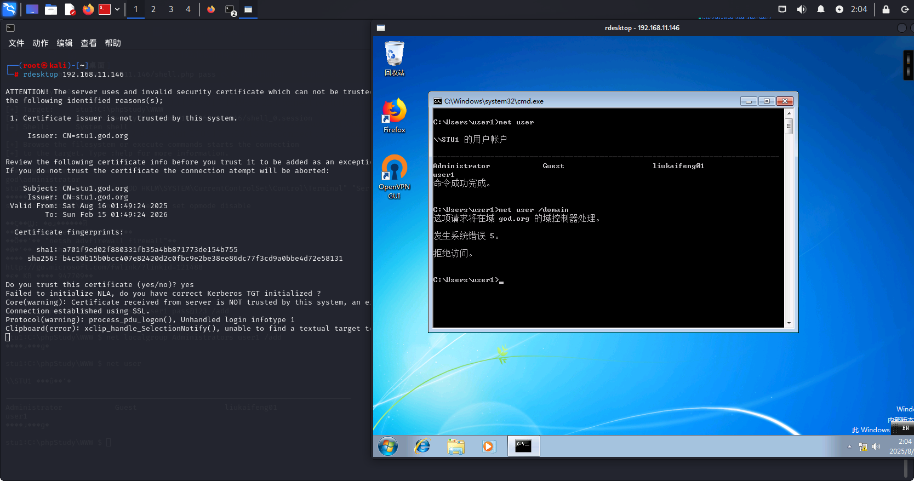The height and width of the screenshot is (481, 914).
Task: Open the Kali applications menu icon
Action: pos(9,9)
